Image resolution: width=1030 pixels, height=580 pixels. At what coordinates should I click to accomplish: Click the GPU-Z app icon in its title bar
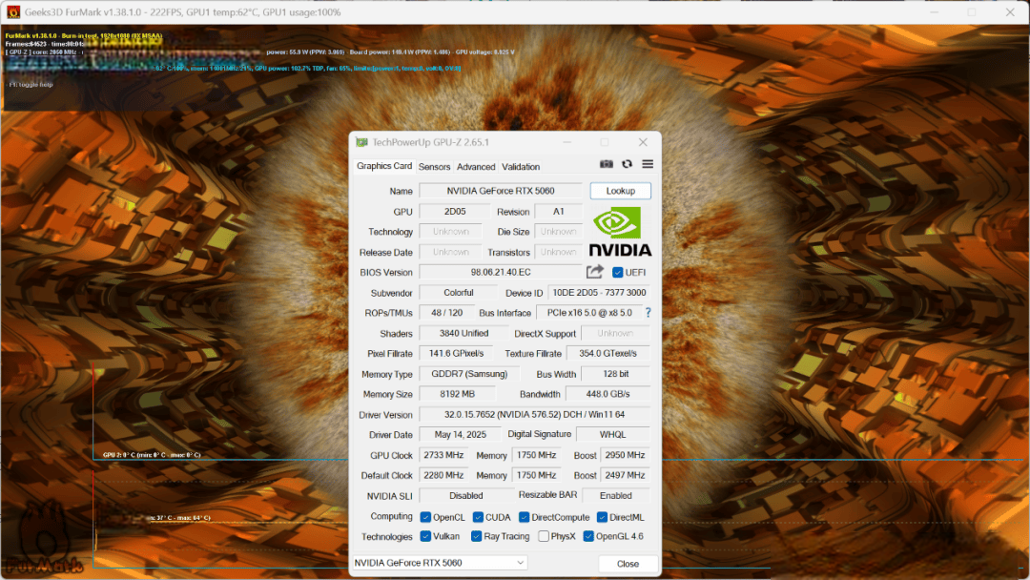pyautogui.click(x=361, y=142)
